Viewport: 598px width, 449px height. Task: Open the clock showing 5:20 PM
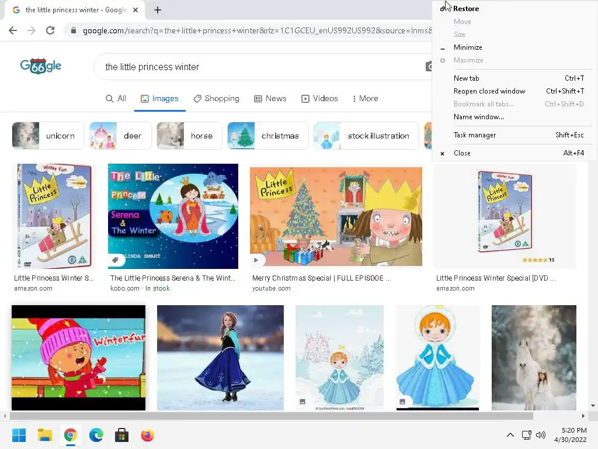(x=571, y=435)
